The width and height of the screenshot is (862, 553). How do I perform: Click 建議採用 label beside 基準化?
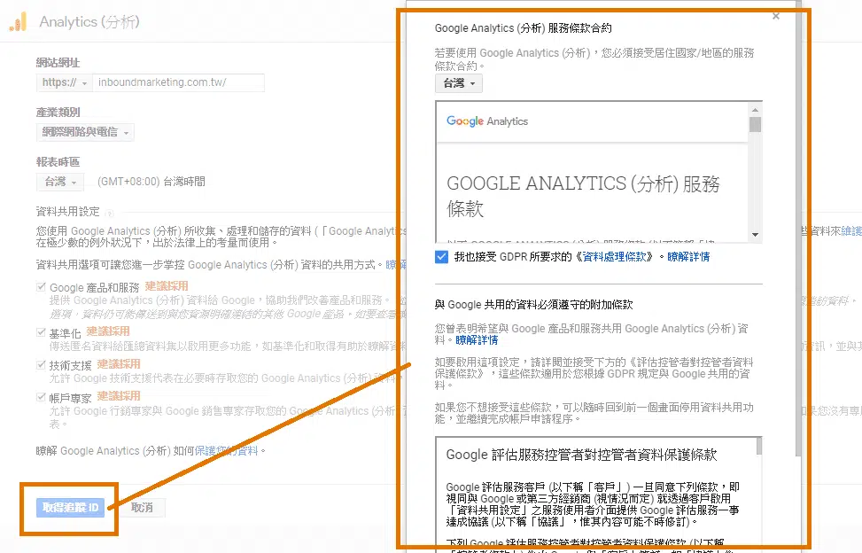[x=108, y=331]
